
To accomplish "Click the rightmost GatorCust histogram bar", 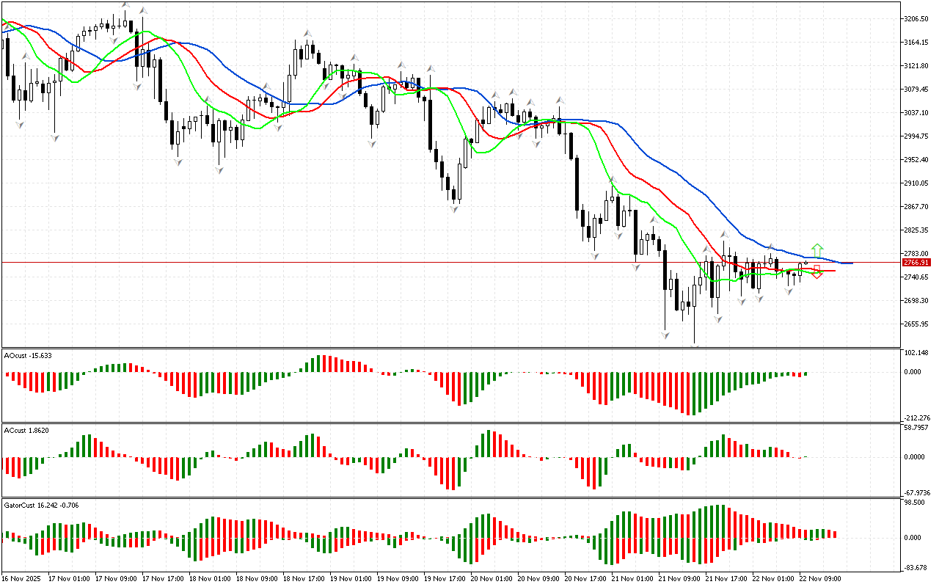I will (x=834, y=534).
